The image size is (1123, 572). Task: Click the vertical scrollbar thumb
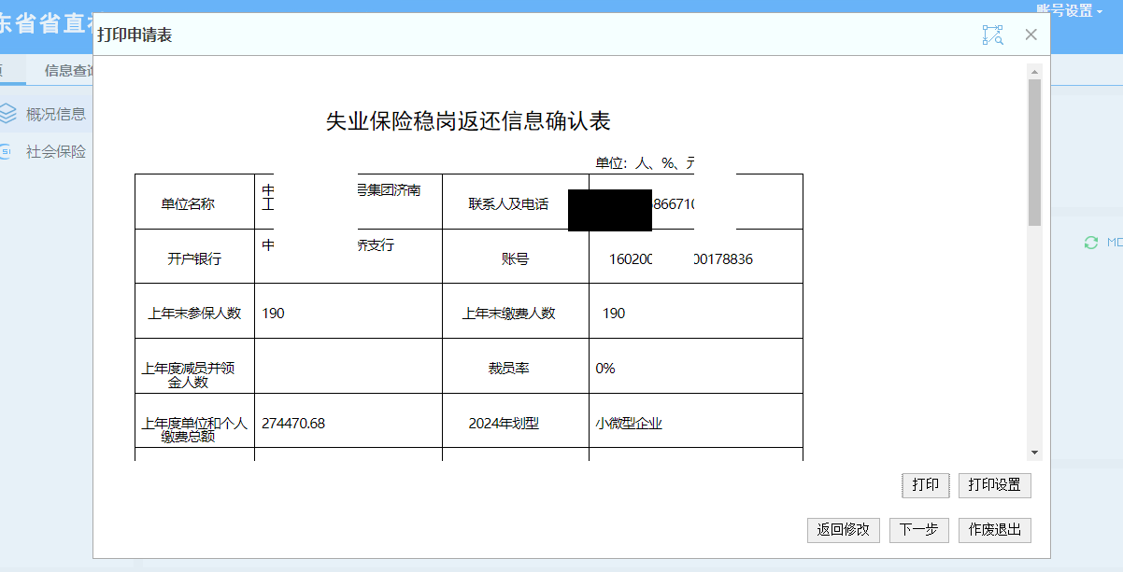[x=1034, y=149]
